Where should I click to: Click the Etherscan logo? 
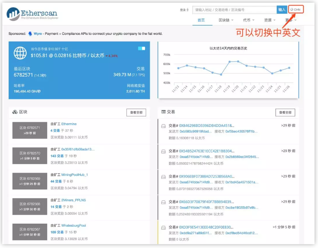(x=32, y=14)
